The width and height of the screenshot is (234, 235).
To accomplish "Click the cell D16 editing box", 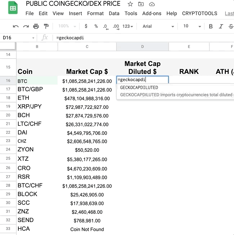I will click(x=143, y=80).
